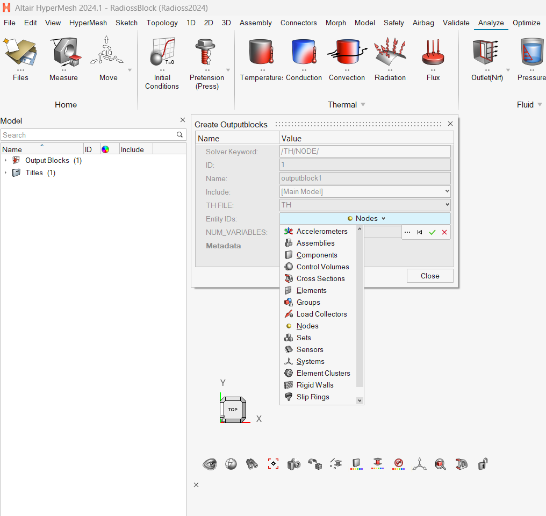The height and width of the screenshot is (516, 546).
Task: Expand the Output Blocks tree node
Action: point(5,160)
